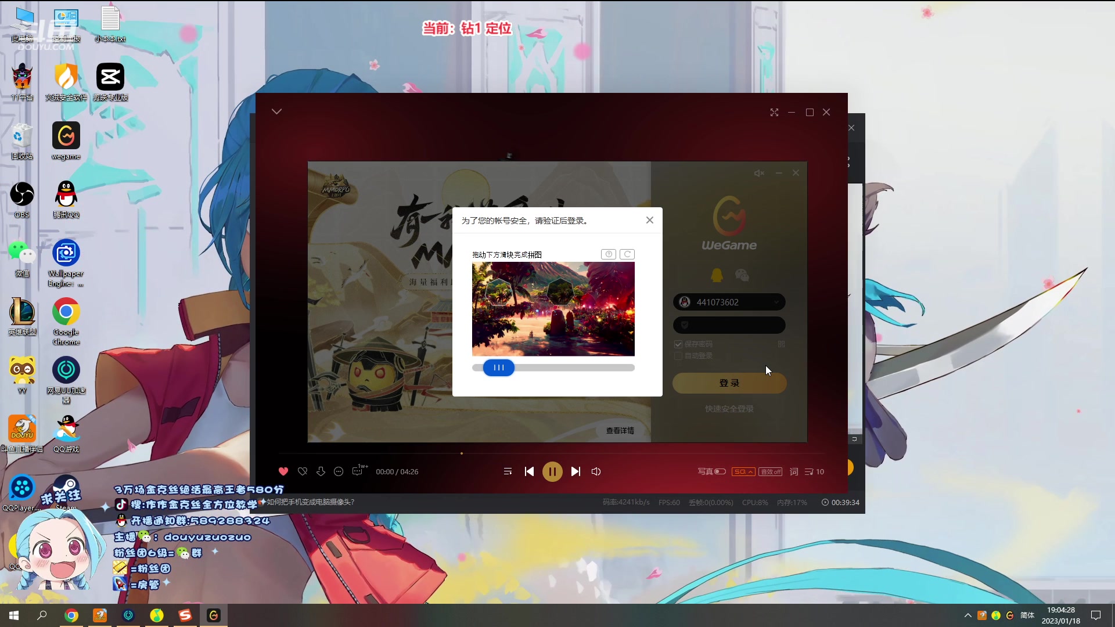Screen dimensions: 1115x627
Task: Expand the account dropdown for 441073602
Action: pos(776,302)
